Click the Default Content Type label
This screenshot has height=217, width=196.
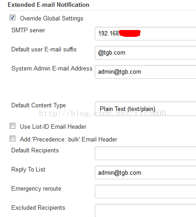(x=39, y=106)
